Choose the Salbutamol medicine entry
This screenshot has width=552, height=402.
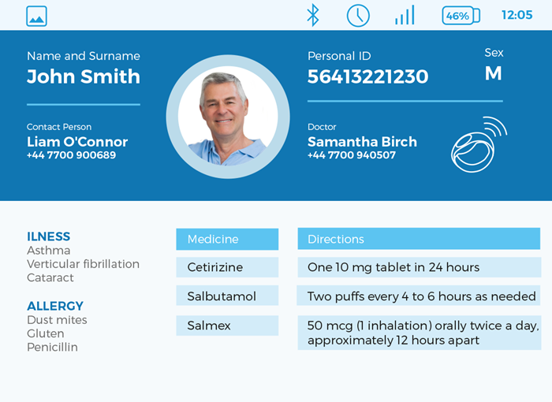[x=227, y=296]
